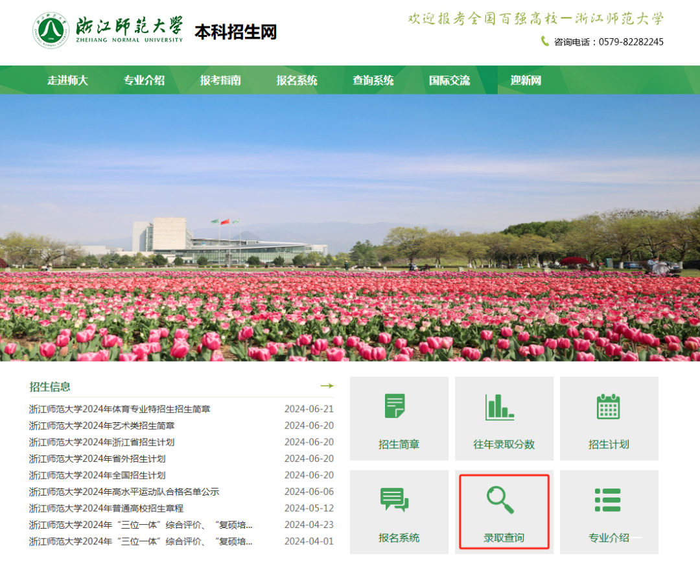Click the 报名系统 tile label below chat icon
This screenshot has width=700, height=563.
click(x=399, y=538)
